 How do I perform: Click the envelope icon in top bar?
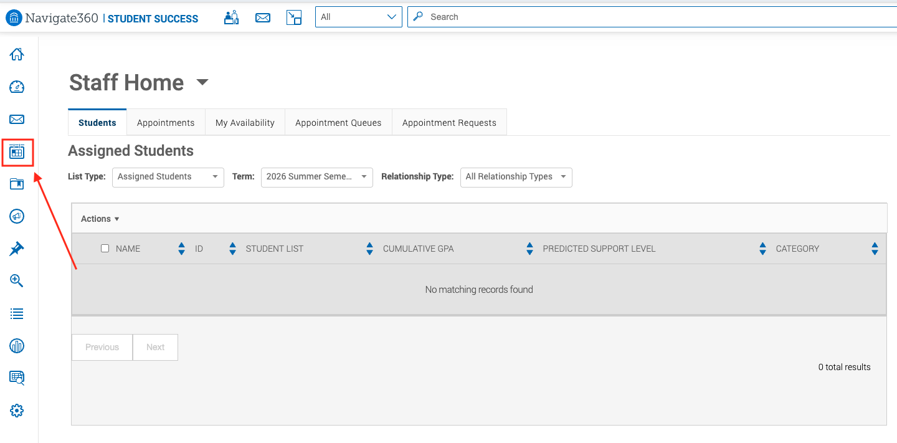point(263,17)
